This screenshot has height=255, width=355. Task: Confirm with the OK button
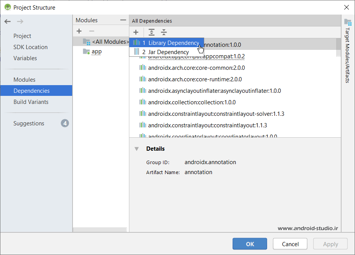pos(250,243)
